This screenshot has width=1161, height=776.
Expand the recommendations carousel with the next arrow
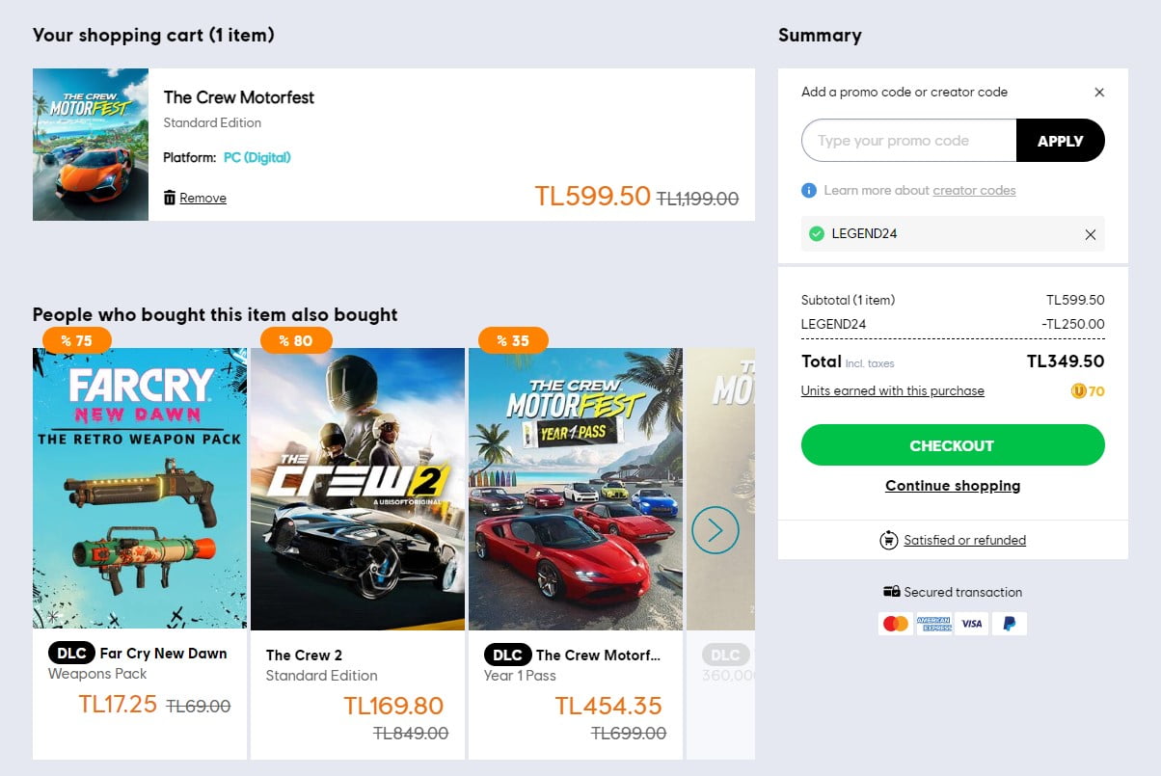tap(715, 529)
